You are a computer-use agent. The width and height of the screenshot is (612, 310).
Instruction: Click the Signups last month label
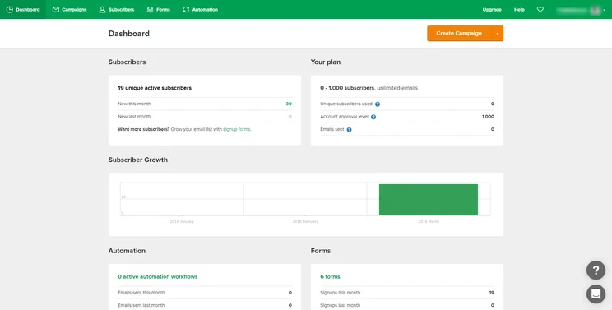click(x=341, y=305)
